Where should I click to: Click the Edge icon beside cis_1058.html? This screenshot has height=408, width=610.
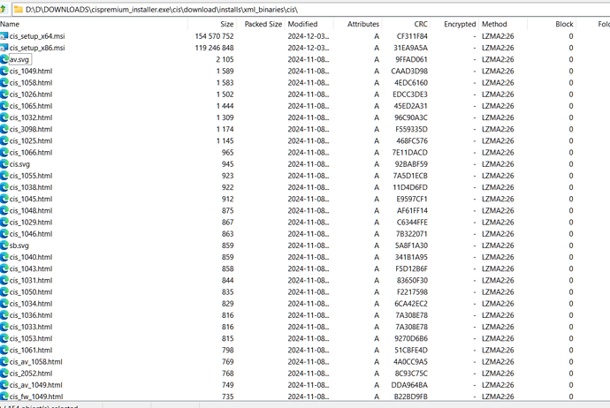click(x=4, y=83)
